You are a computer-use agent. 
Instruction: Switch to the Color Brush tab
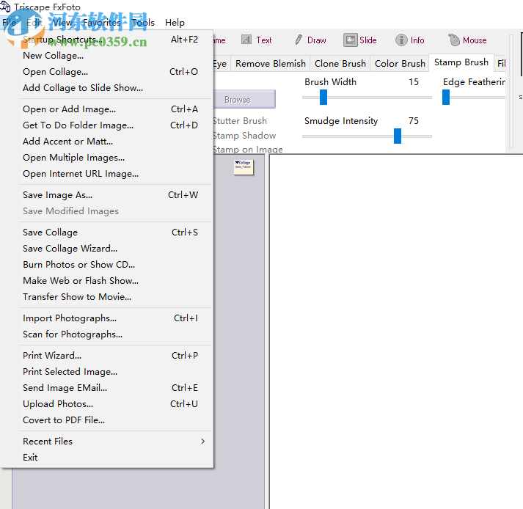click(400, 63)
